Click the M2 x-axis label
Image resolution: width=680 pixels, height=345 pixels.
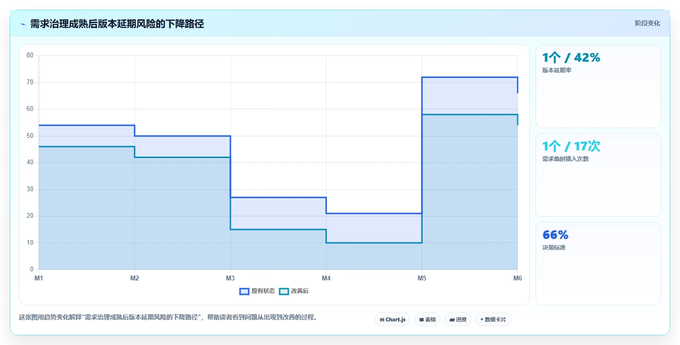pyautogui.click(x=134, y=278)
